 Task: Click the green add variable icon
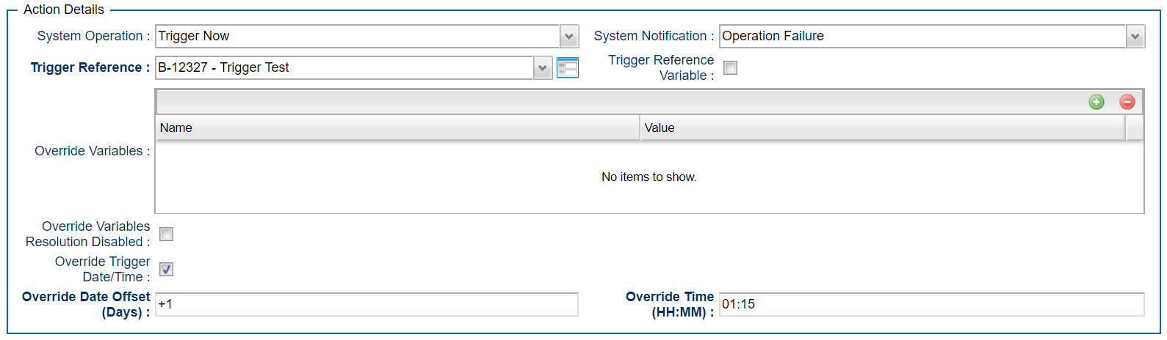click(1096, 102)
